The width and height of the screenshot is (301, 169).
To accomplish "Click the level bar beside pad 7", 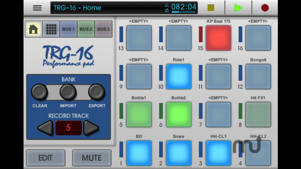I will 201,111.
